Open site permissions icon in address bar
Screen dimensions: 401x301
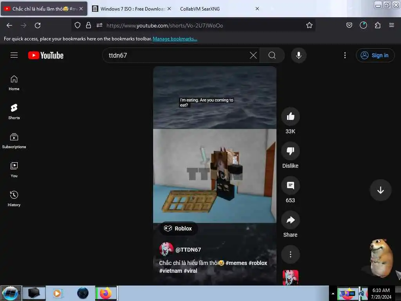point(99,25)
